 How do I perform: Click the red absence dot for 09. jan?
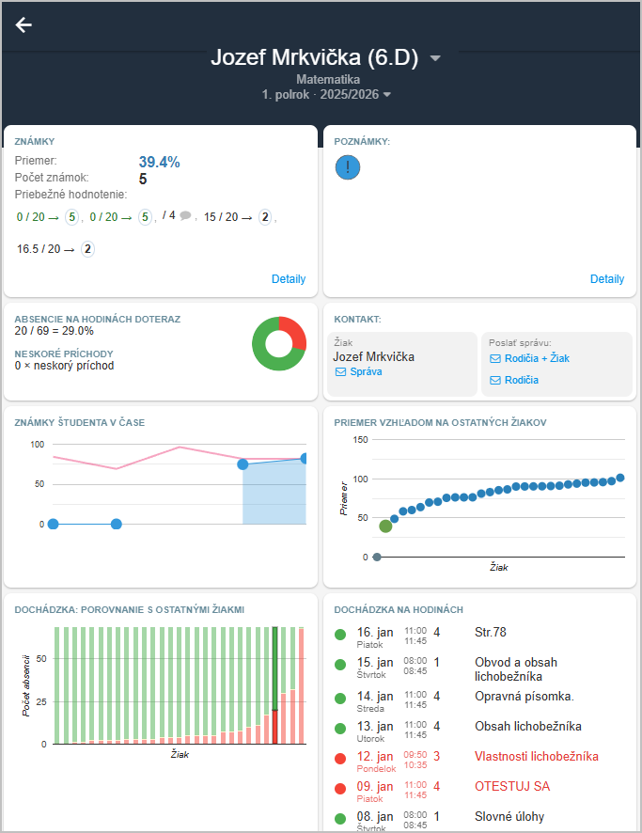[340, 789]
